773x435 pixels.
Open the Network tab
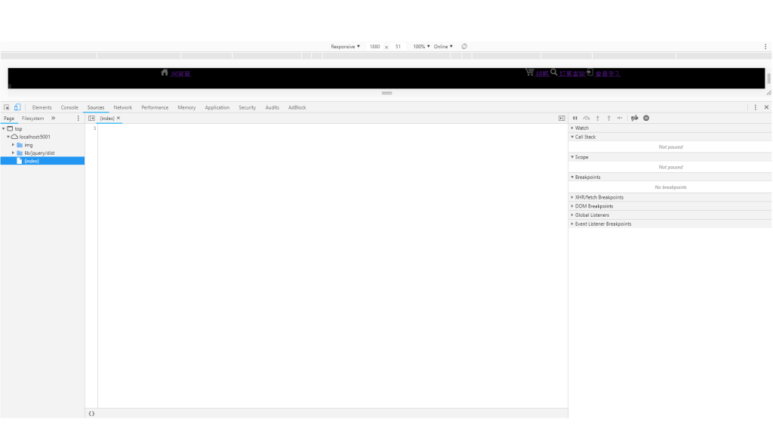coord(123,107)
